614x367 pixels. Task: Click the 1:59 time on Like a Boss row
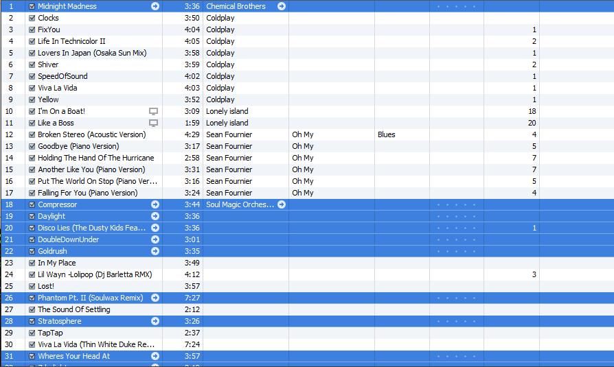(192, 123)
